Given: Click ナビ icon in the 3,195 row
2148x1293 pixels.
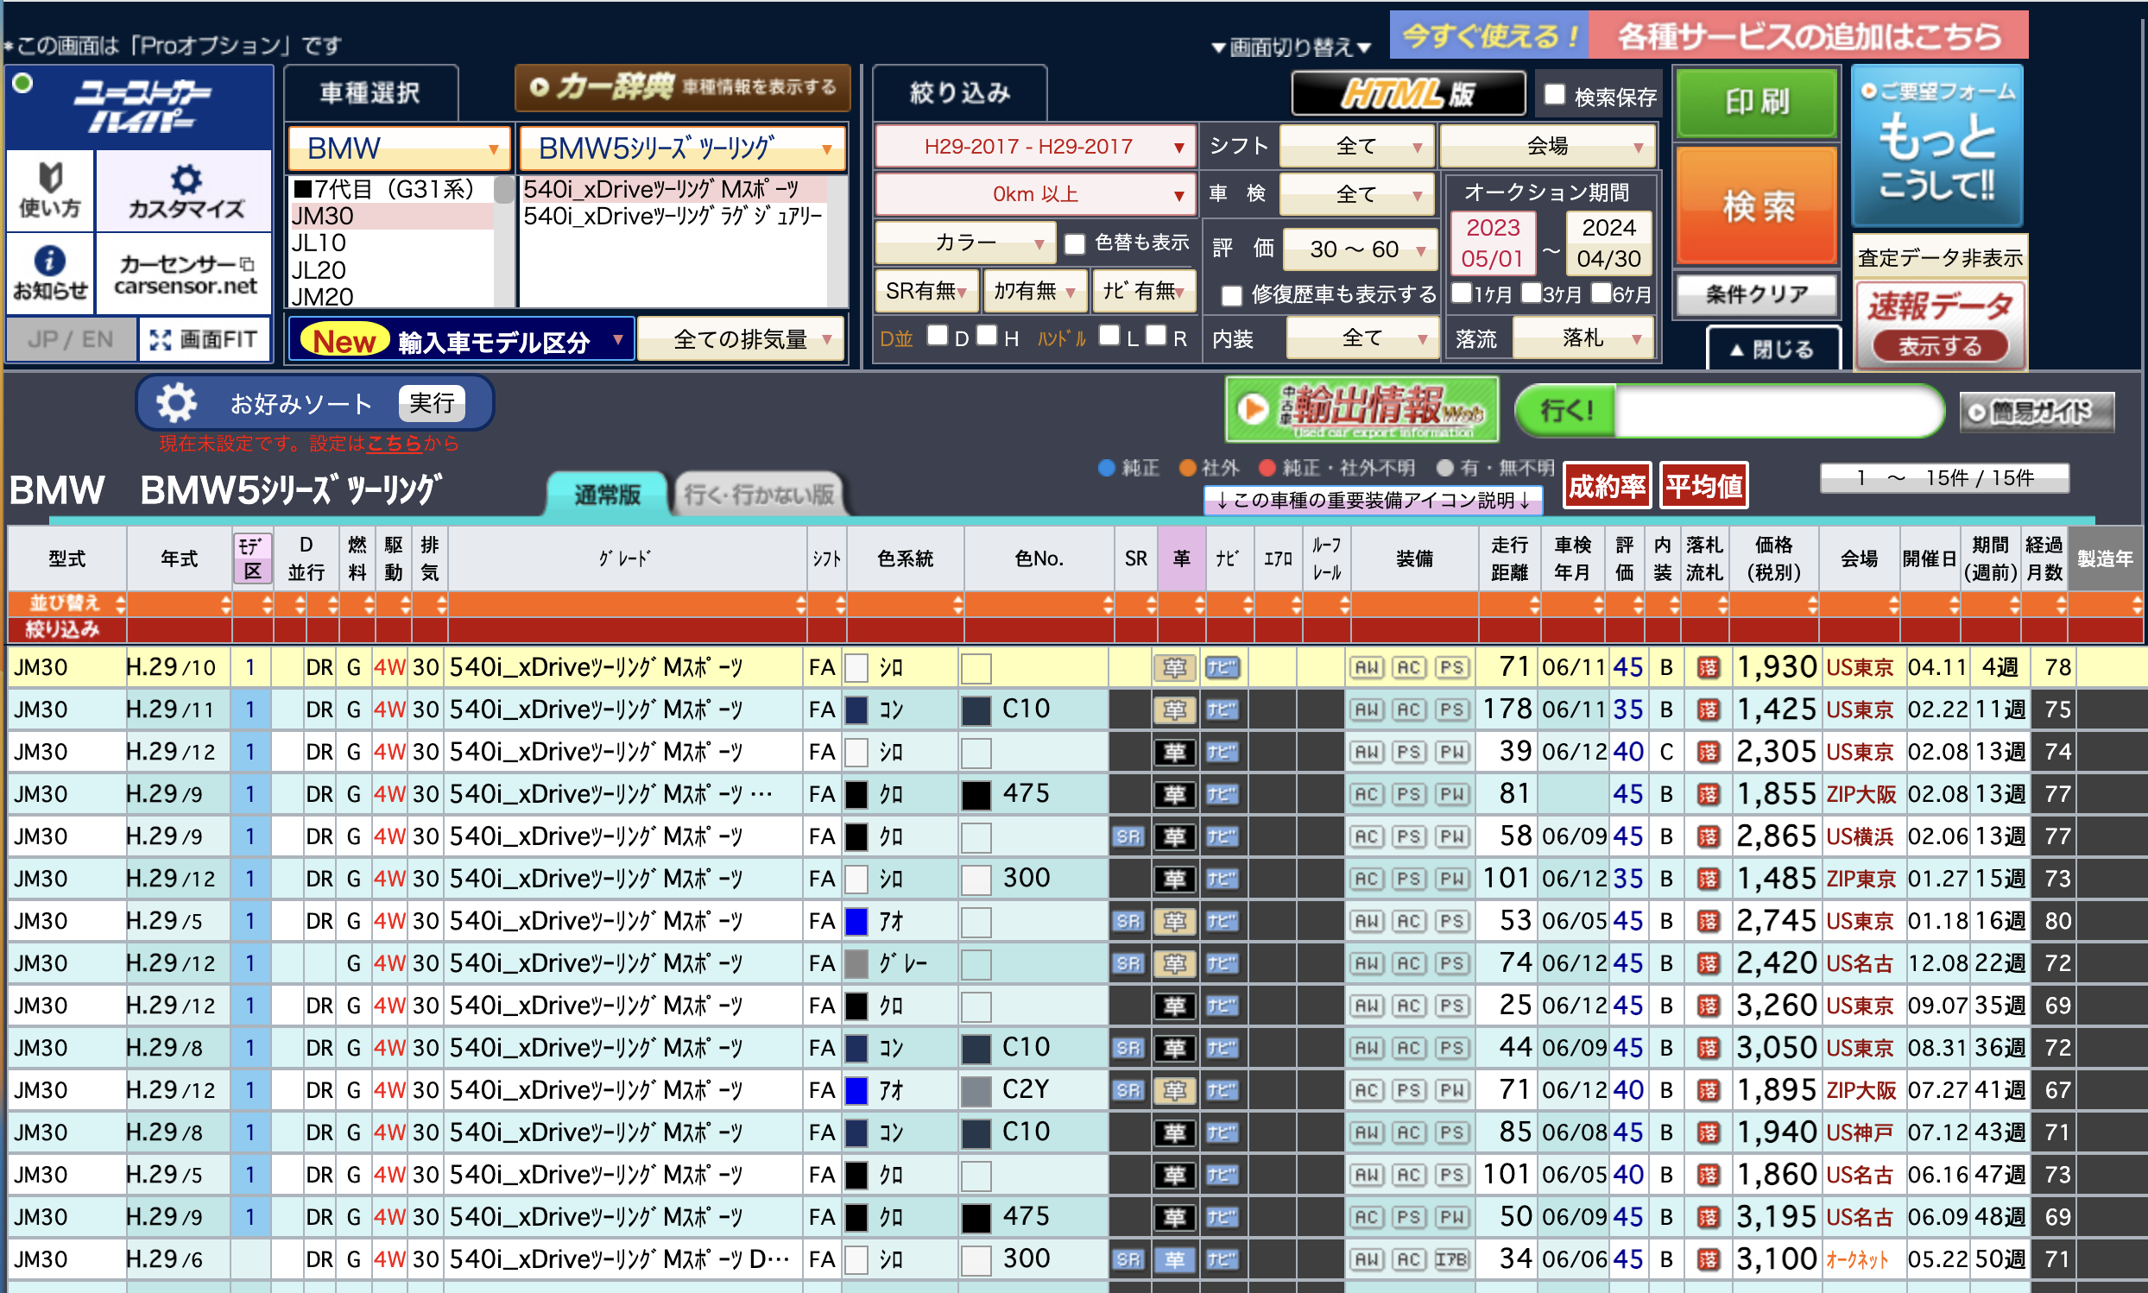Looking at the screenshot, I should [x=1222, y=1217].
